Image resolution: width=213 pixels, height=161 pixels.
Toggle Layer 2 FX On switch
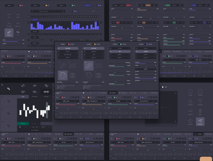[x=94, y=44]
